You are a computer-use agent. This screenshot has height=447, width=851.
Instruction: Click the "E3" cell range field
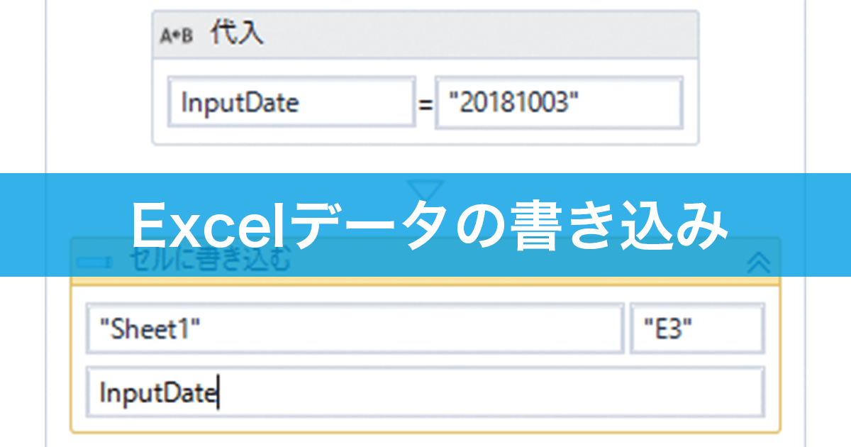pyautogui.click(x=698, y=328)
